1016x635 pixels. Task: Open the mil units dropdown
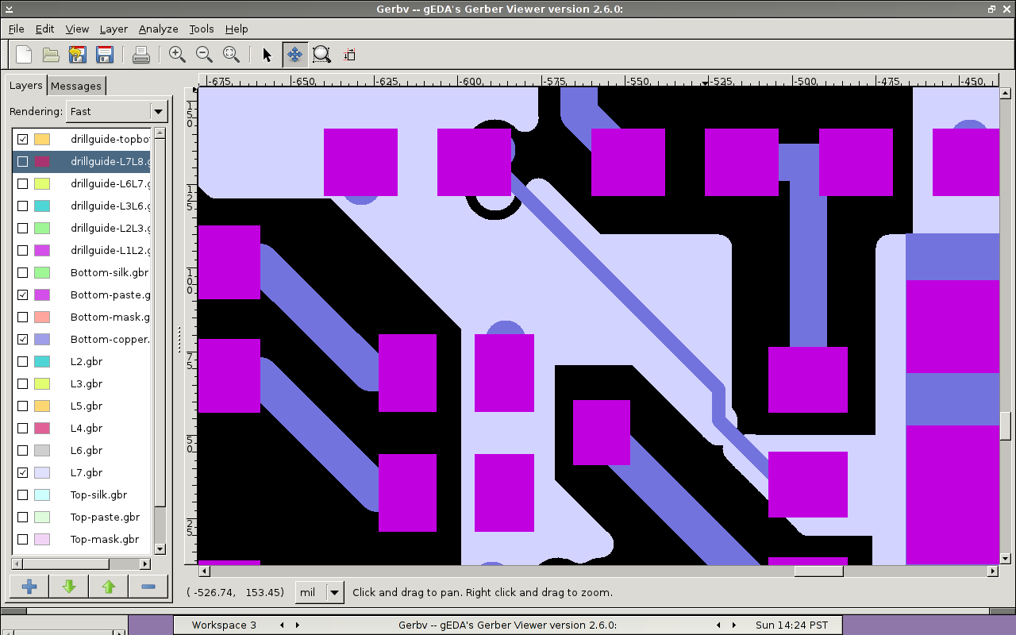click(x=319, y=592)
